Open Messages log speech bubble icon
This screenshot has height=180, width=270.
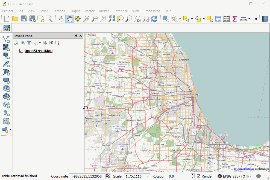tap(259, 176)
